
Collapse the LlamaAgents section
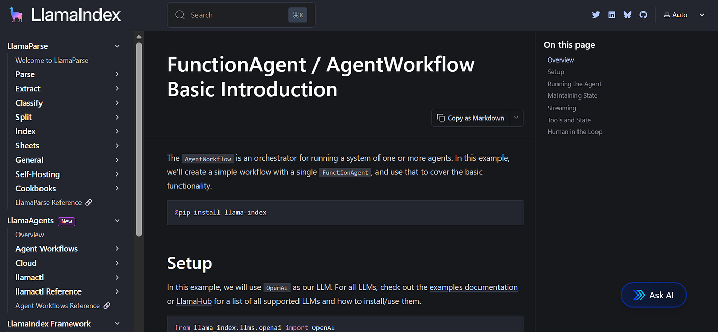point(117,221)
